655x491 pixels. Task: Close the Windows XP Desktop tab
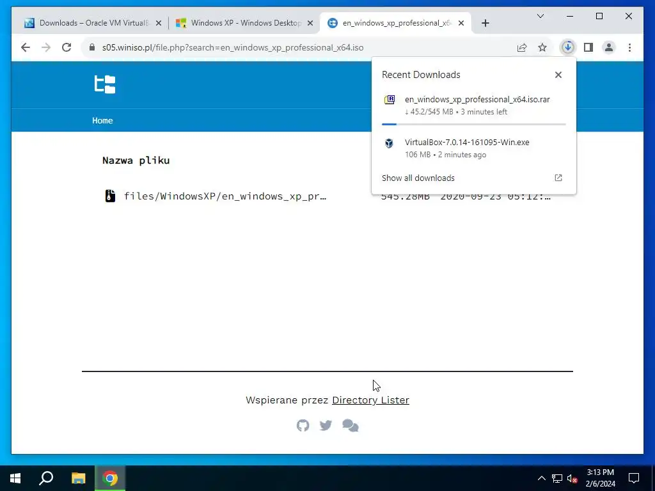pyautogui.click(x=310, y=24)
